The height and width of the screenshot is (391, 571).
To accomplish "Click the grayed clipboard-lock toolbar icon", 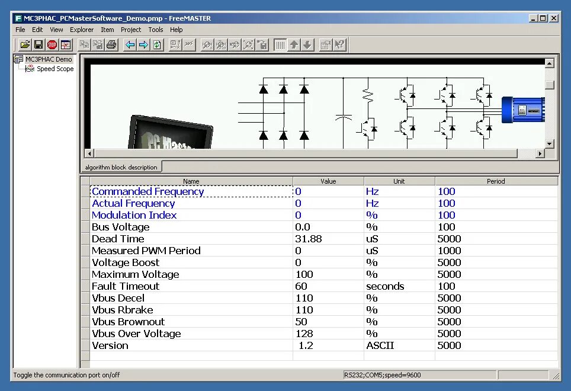I will coord(262,45).
